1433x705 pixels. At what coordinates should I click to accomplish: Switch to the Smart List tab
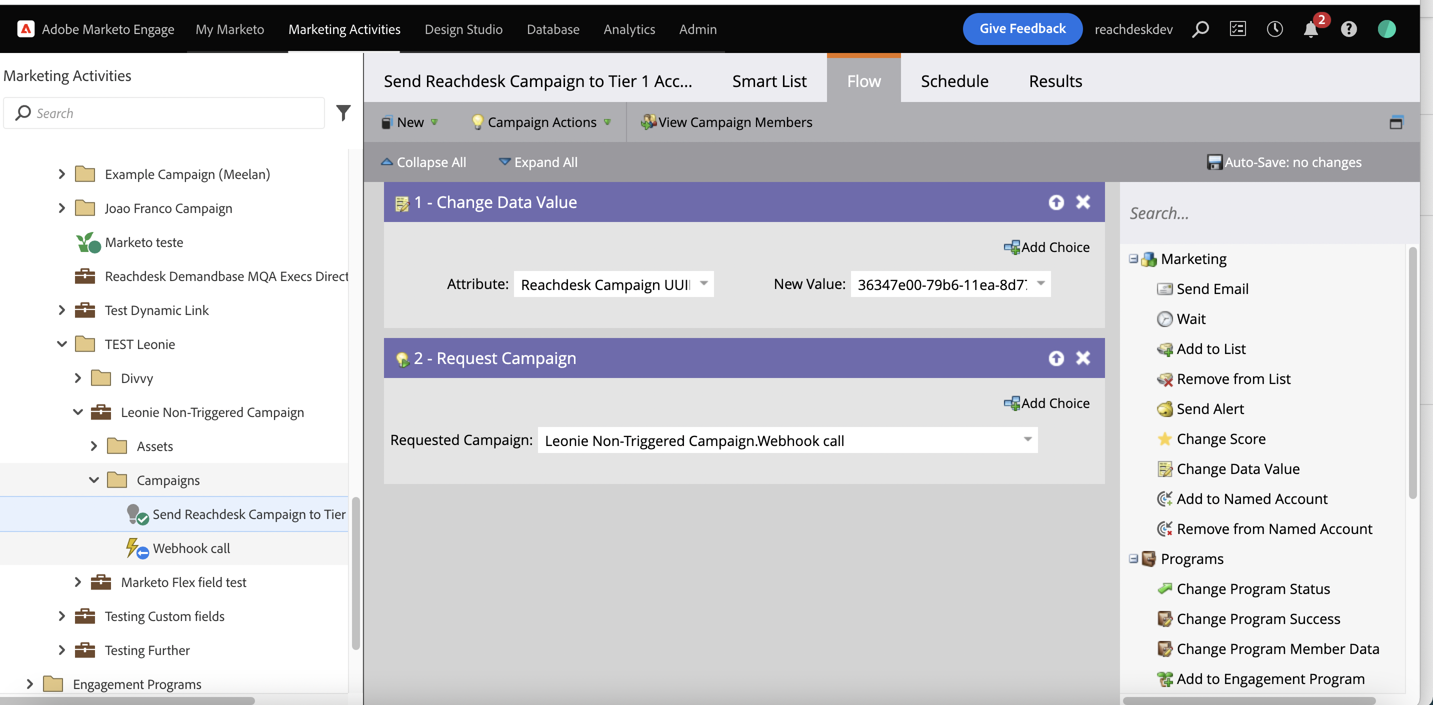tap(769, 81)
